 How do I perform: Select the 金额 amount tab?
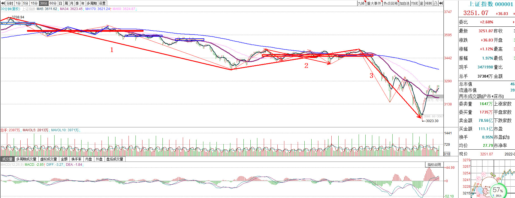(64, 159)
